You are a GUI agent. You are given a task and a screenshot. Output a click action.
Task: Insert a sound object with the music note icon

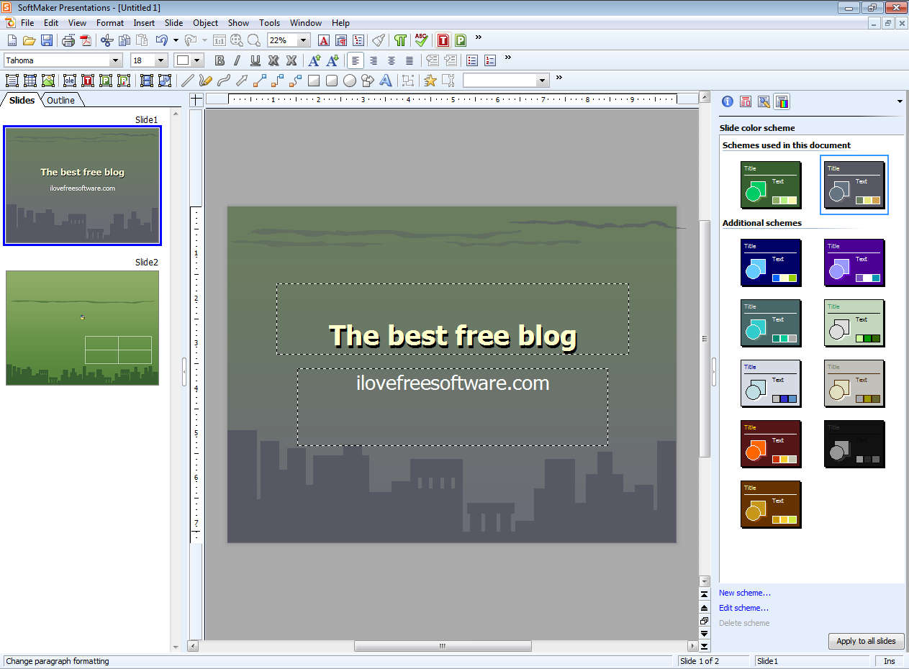pos(165,81)
